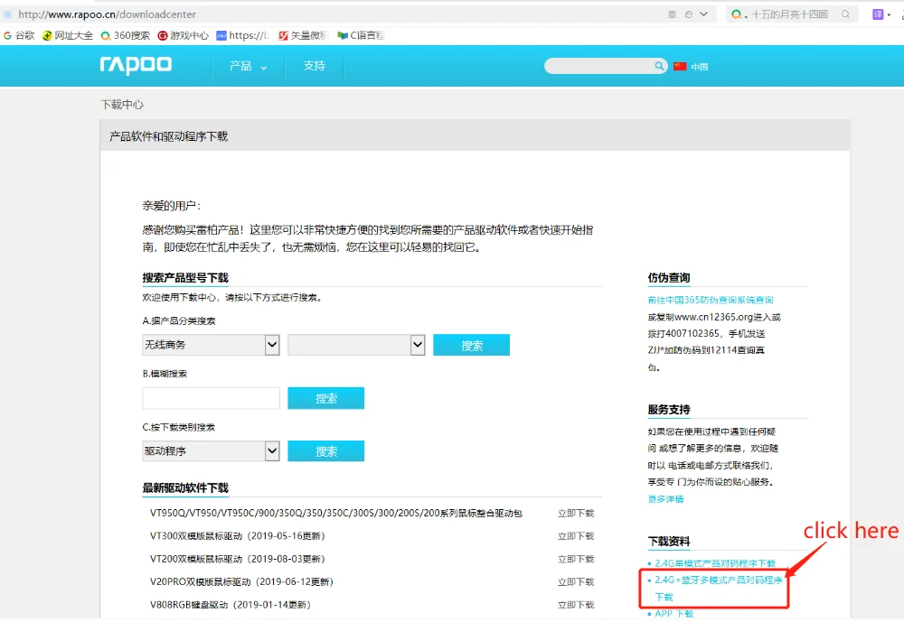904x622 pixels.
Task: Open the 360搜索 bookmark
Action: (x=125, y=36)
